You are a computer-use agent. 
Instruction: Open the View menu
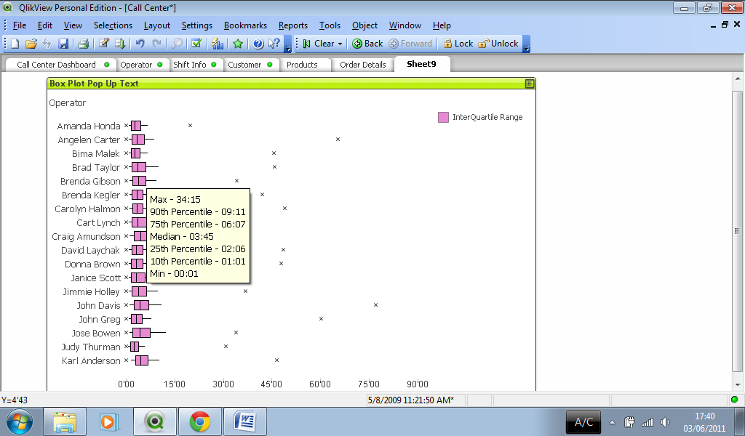(73, 25)
